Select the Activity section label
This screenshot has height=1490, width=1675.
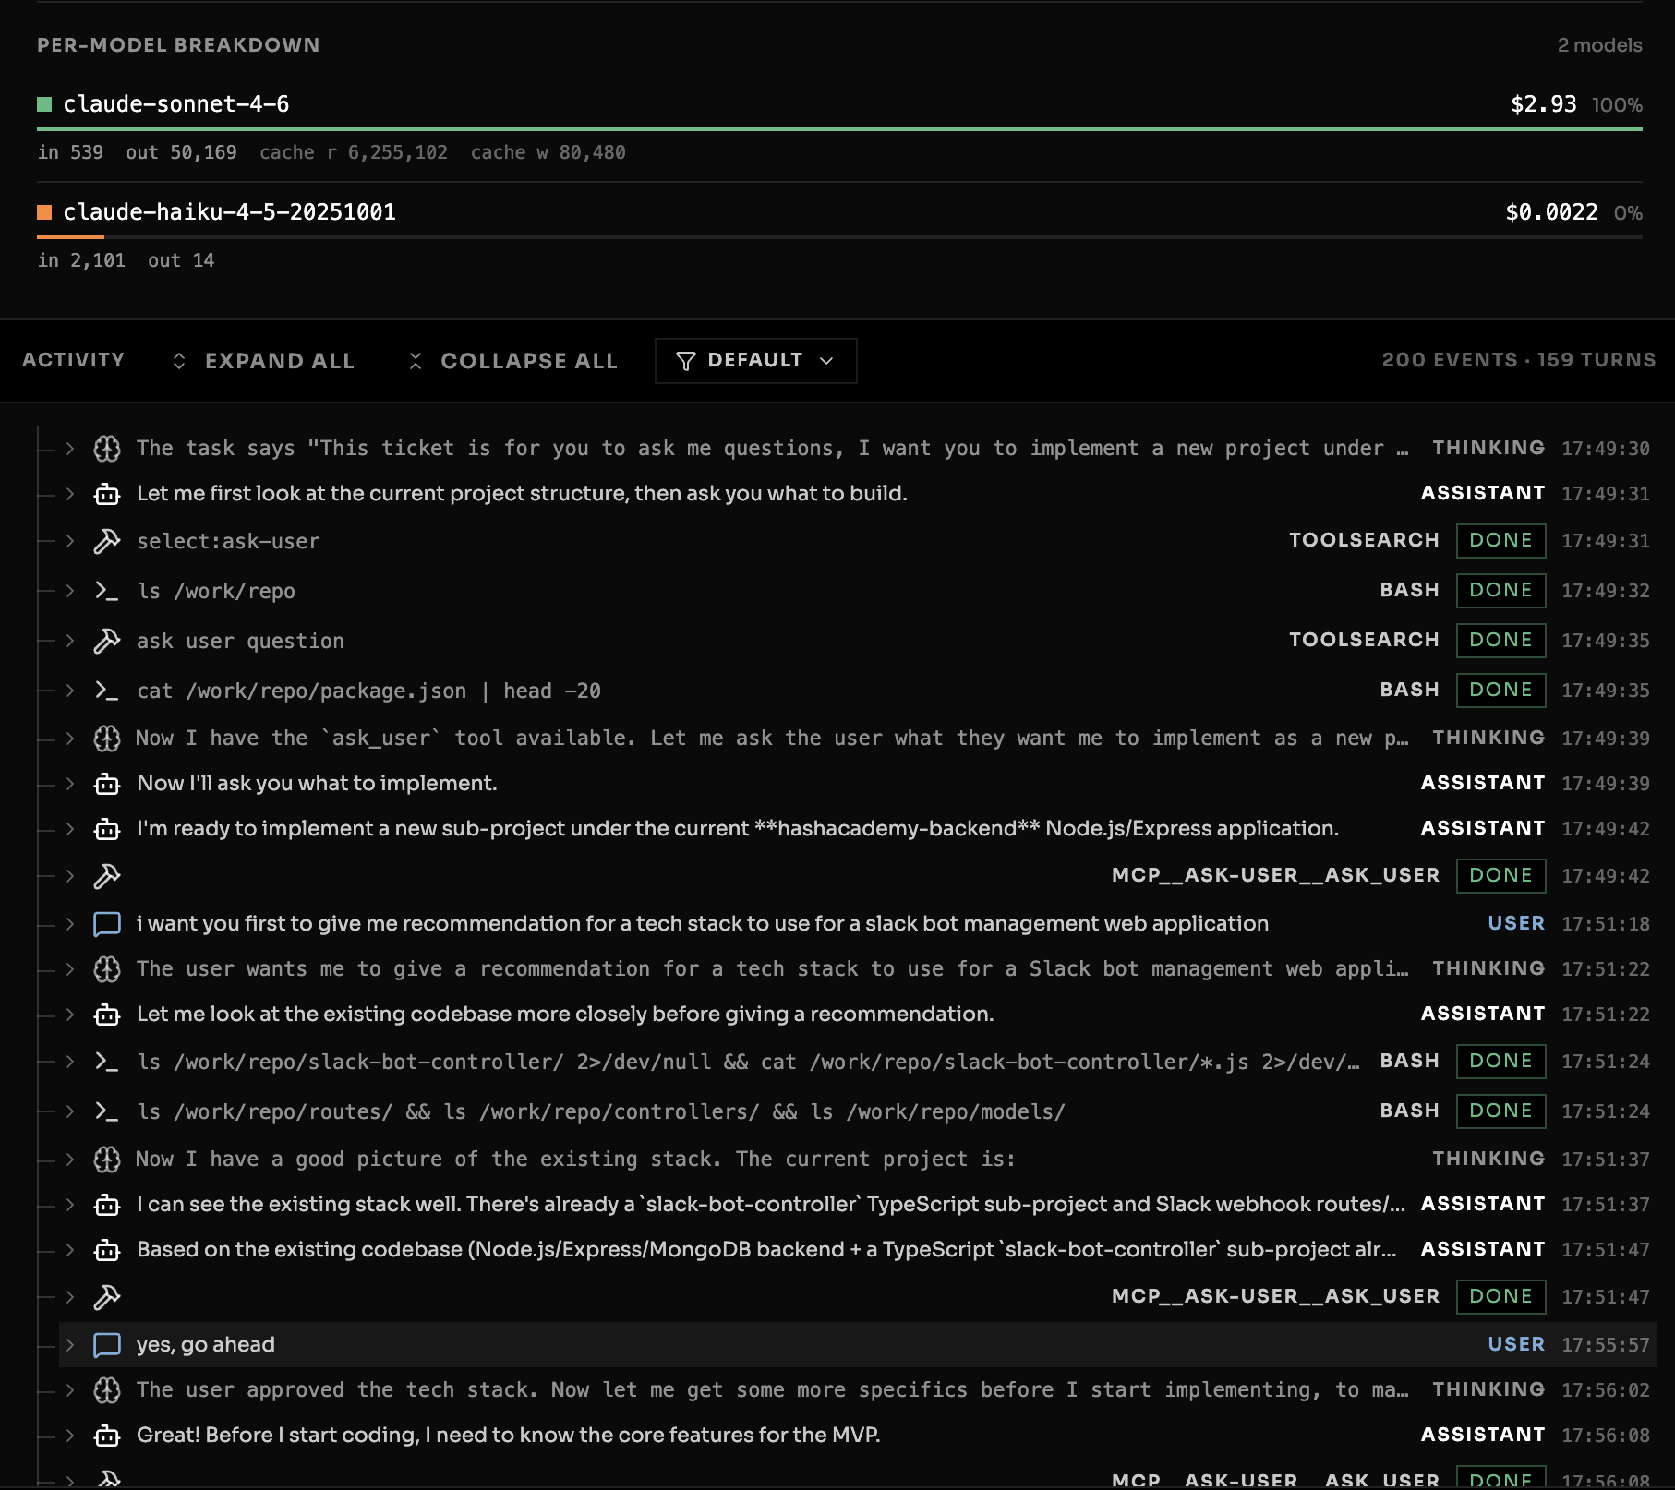click(x=73, y=360)
